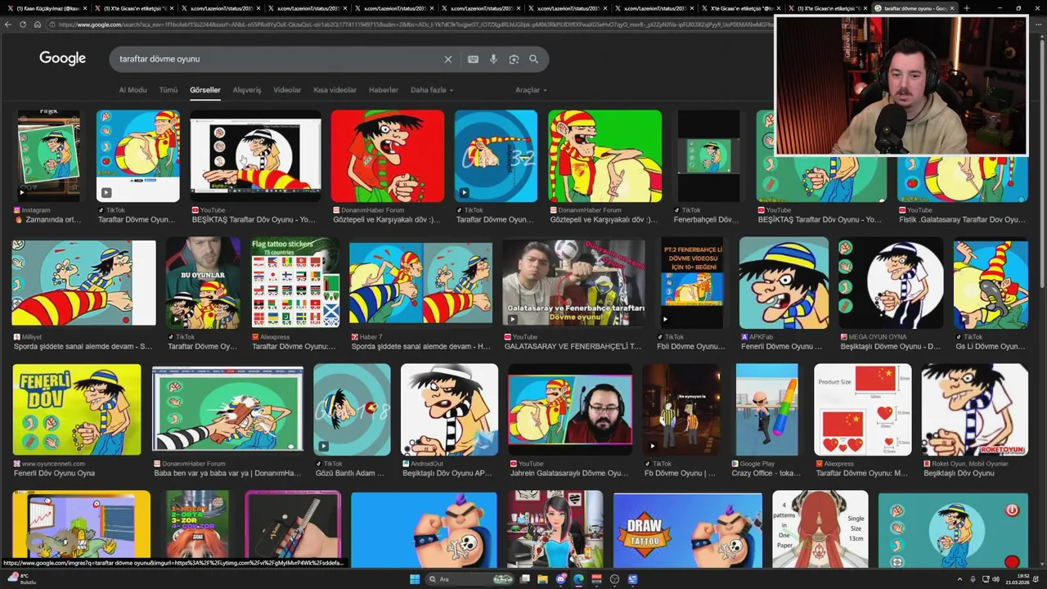Open the Alışveriş tab
This screenshot has height=589, width=1047.
click(x=246, y=90)
